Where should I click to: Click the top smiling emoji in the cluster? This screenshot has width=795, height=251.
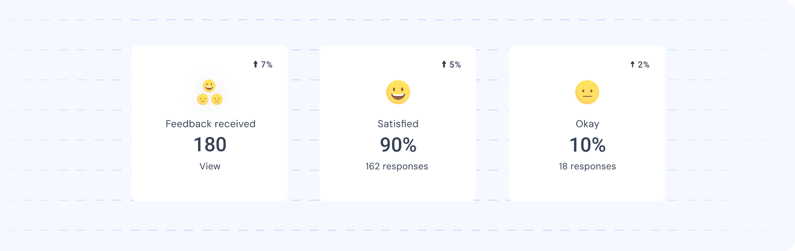[209, 86]
